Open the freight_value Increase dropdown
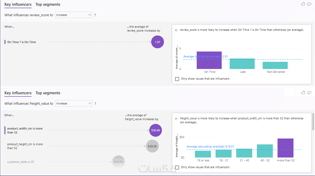 74,103
